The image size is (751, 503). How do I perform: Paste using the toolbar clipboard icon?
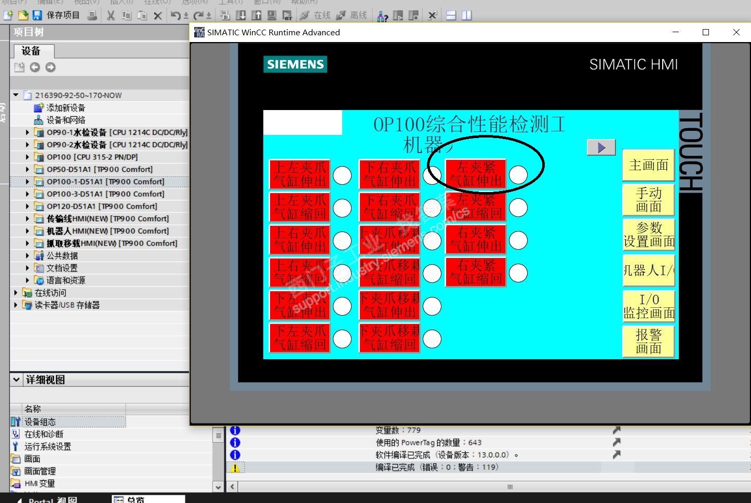(142, 16)
